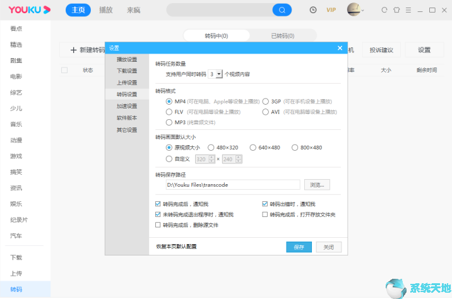
Task: Select the AVI format radio button
Action: 266,112
